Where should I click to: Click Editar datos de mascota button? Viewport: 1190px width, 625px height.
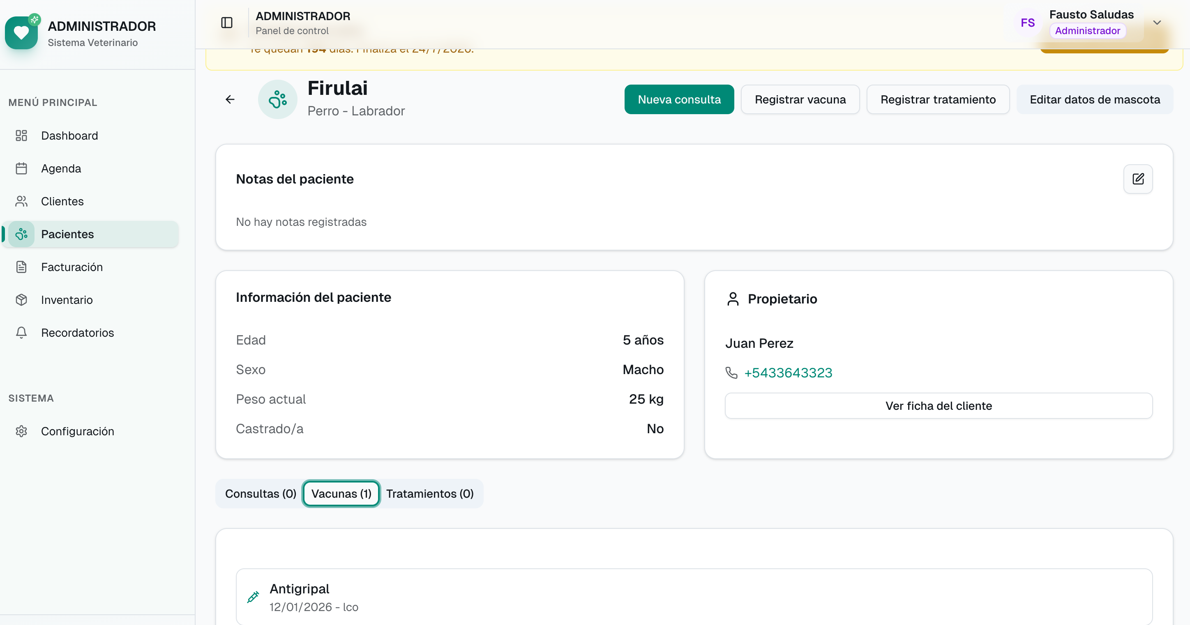[1094, 99]
